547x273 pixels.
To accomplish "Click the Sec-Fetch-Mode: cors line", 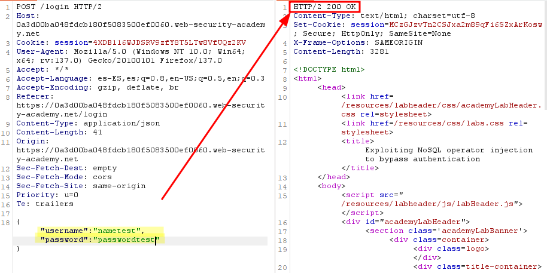I will point(64,177).
